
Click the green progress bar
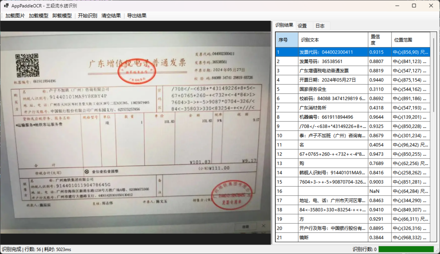[x=406, y=249]
